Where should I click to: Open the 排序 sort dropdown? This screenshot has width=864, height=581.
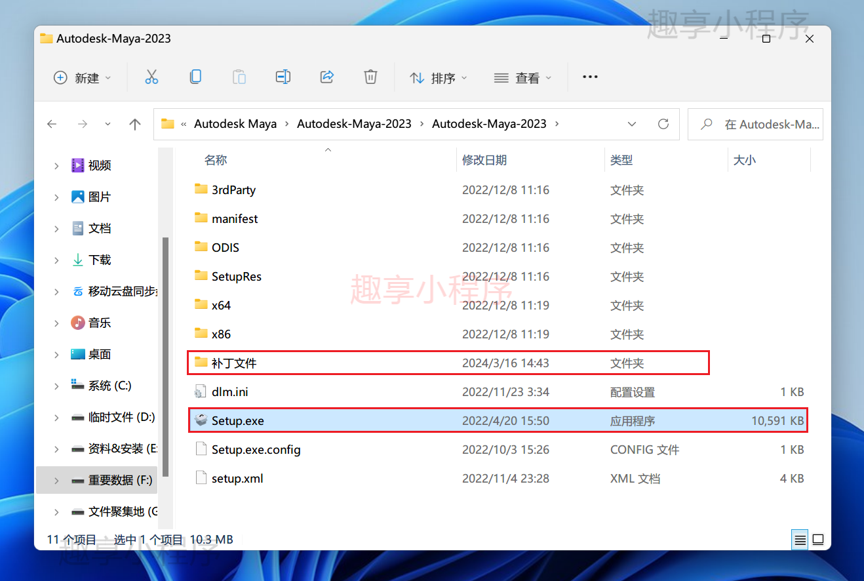click(439, 77)
